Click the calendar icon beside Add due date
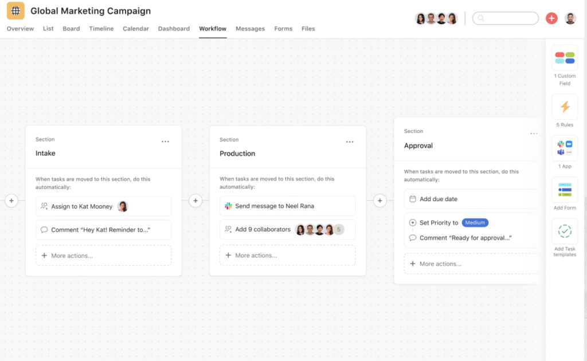 (x=413, y=198)
